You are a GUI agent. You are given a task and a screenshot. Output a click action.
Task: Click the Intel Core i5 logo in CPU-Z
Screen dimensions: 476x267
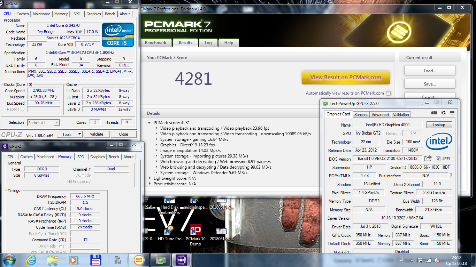coord(118,35)
